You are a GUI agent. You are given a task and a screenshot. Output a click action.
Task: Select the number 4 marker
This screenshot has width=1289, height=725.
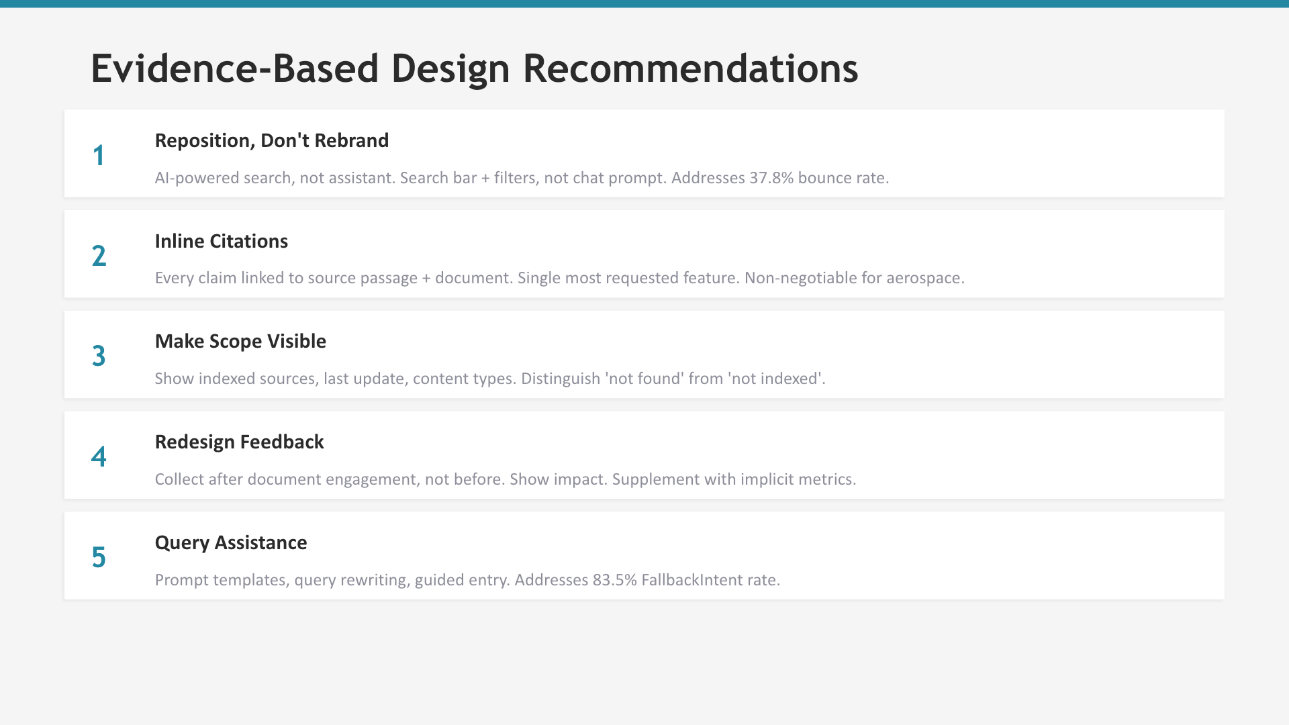[x=99, y=456]
